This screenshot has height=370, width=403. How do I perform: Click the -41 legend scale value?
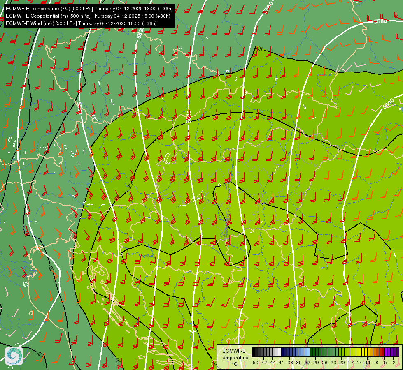[281, 363]
